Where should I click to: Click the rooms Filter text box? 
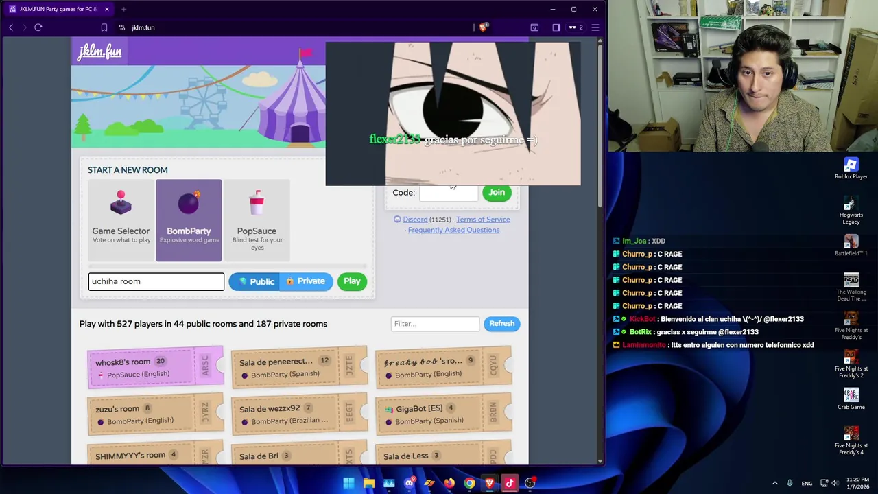(x=435, y=324)
